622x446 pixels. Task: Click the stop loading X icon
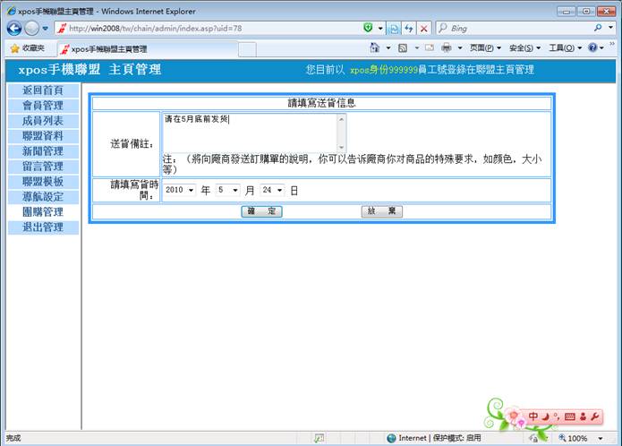tap(425, 29)
